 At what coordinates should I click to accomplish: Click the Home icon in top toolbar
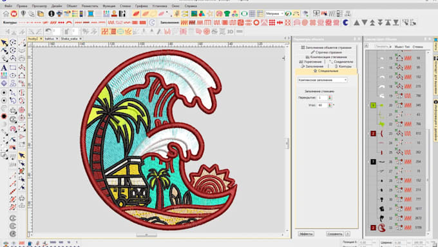[x=6, y=14]
